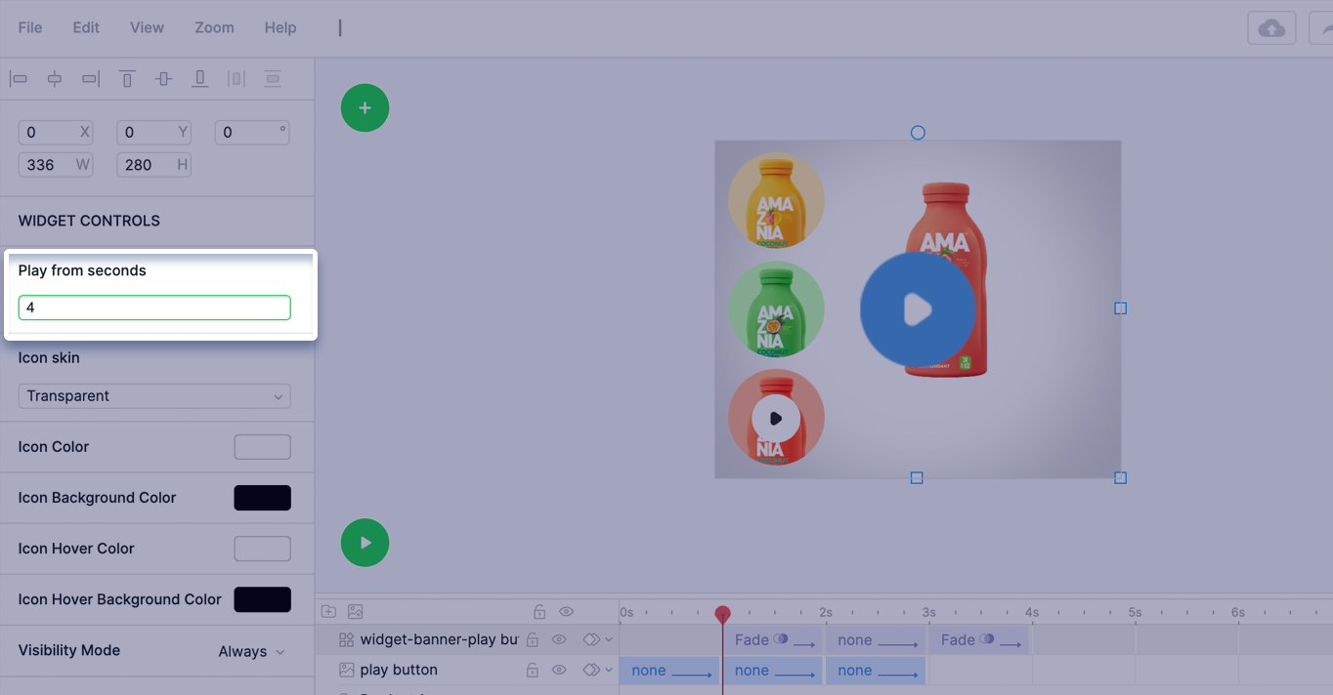
Task: Click the height H input field
Action: click(153, 165)
